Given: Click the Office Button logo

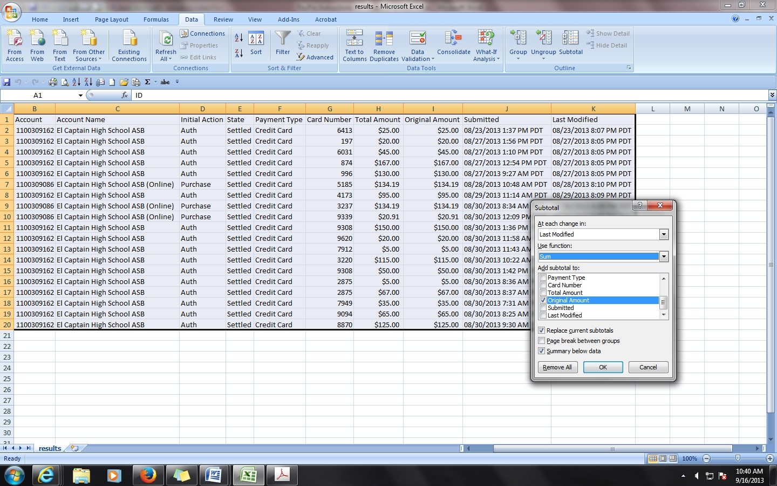Looking at the screenshot, I should [11, 11].
